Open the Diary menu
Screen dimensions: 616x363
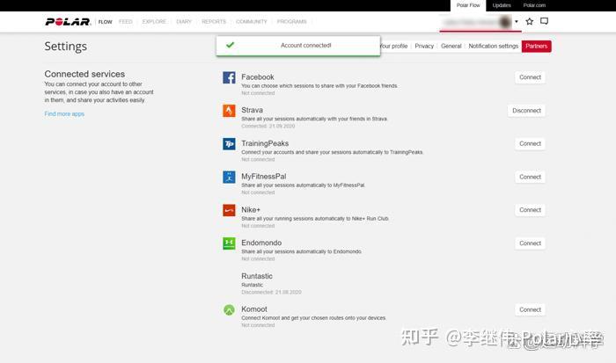(184, 22)
